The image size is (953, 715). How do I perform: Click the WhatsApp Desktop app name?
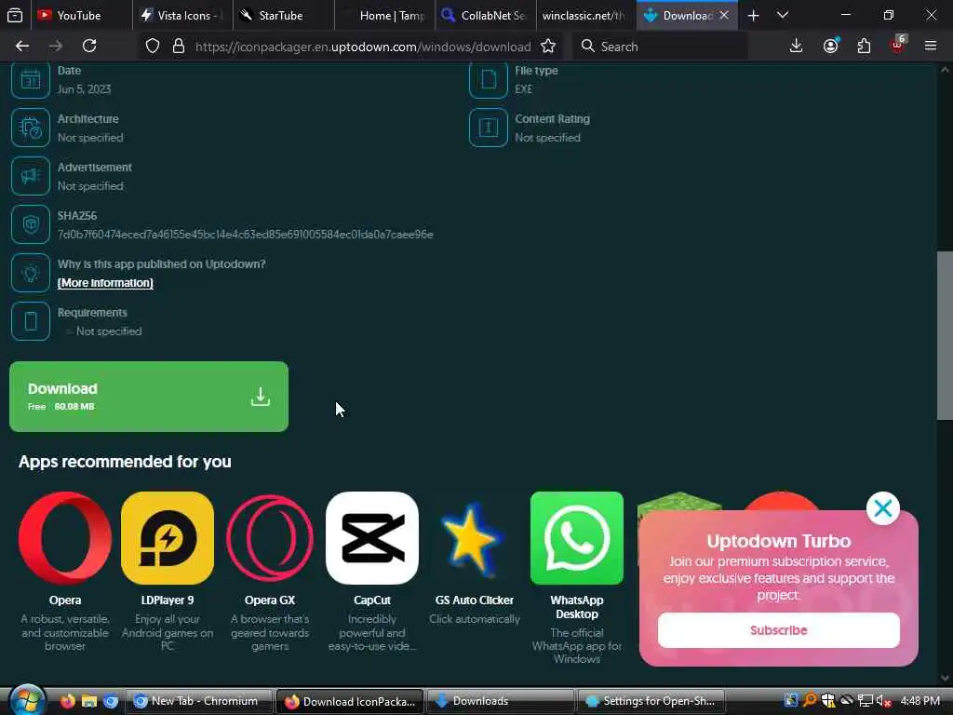[x=577, y=607]
